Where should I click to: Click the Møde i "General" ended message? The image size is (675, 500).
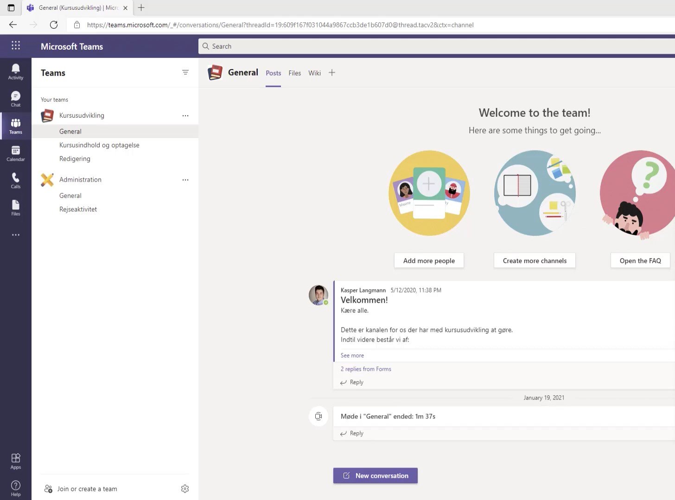point(388,417)
